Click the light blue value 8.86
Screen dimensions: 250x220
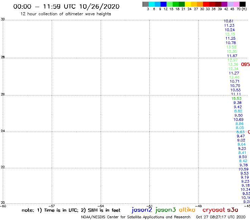240,124
